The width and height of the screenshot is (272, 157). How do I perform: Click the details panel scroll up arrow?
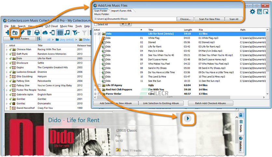[237, 117]
